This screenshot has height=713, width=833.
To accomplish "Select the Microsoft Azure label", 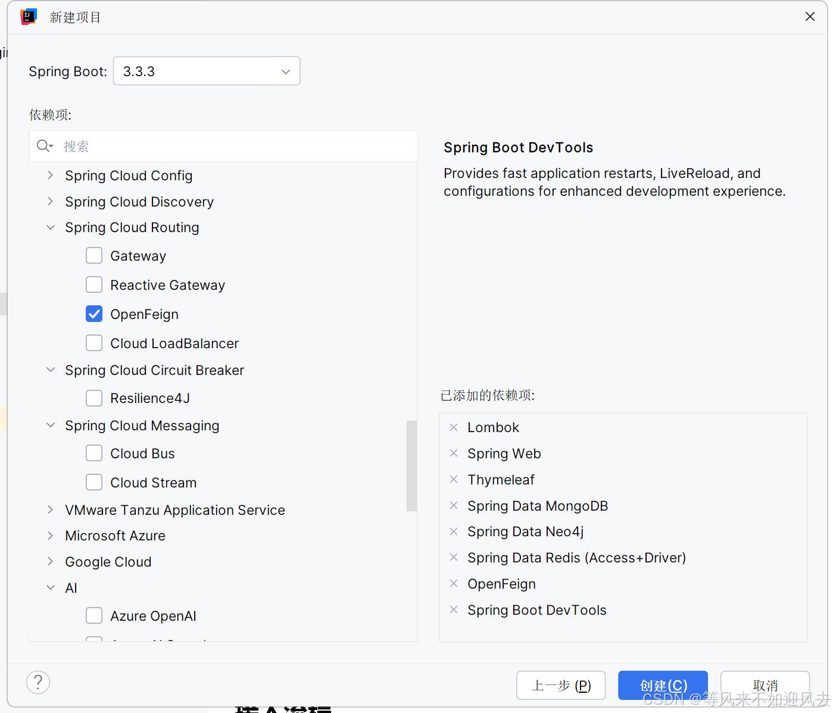I will click(116, 536).
